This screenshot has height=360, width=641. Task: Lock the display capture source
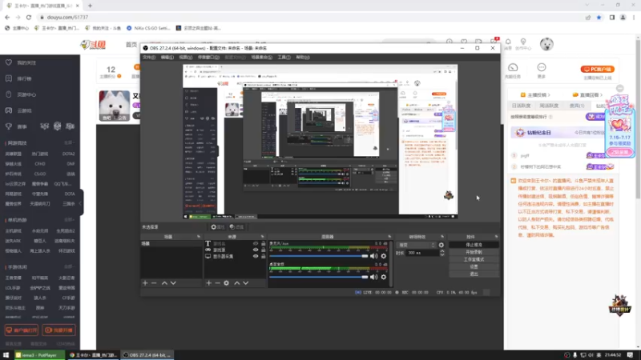point(264,256)
